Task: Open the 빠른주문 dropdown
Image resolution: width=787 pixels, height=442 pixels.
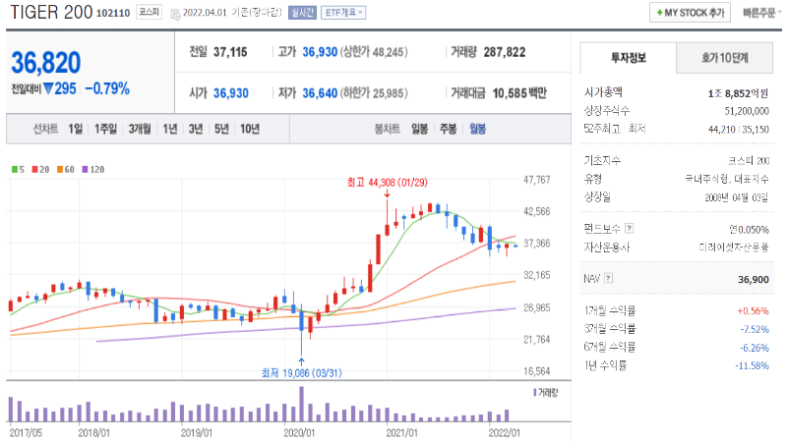Action: (x=761, y=13)
